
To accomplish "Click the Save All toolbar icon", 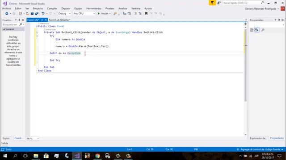I will [37, 14].
